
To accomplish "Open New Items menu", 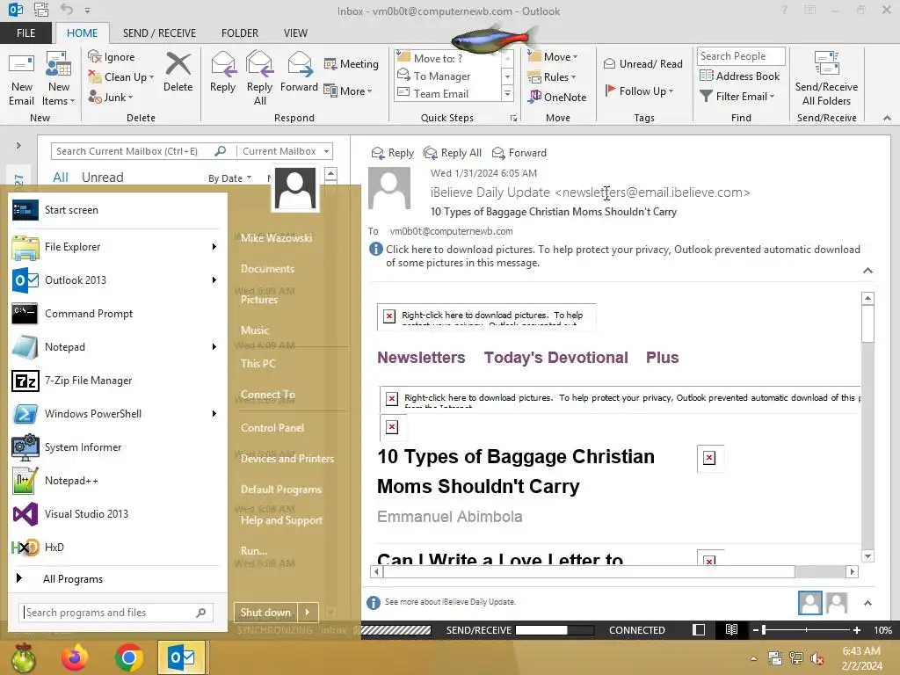I will tap(59, 80).
